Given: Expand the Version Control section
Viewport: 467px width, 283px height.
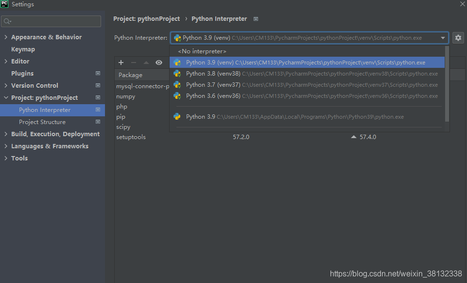Looking at the screenshot, I should point(6,85).
